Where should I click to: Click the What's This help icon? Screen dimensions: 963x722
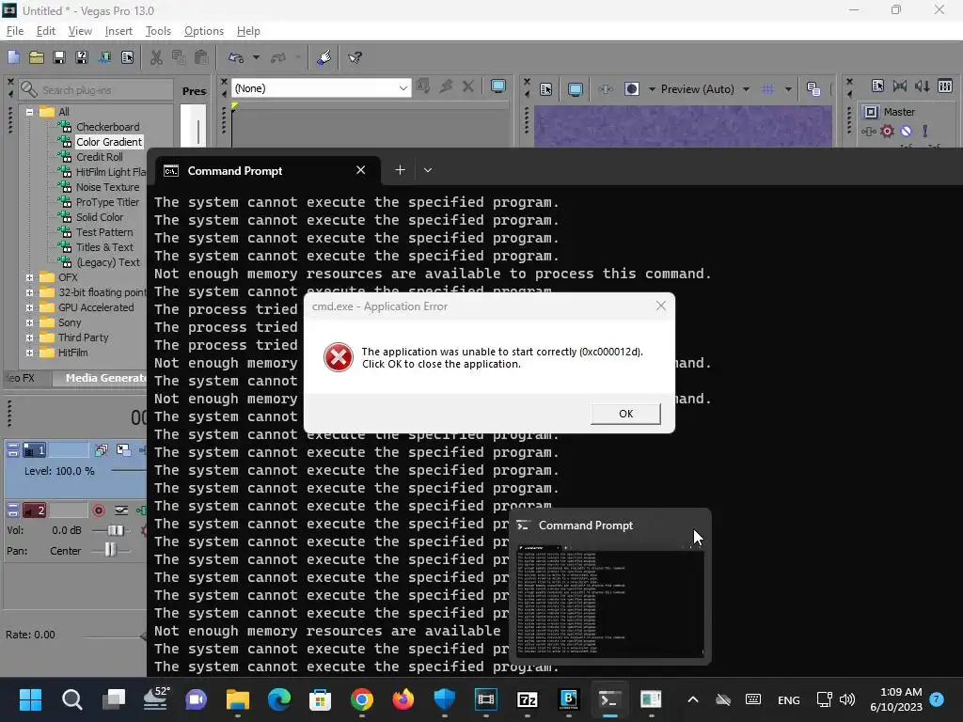tap(355, 57)
